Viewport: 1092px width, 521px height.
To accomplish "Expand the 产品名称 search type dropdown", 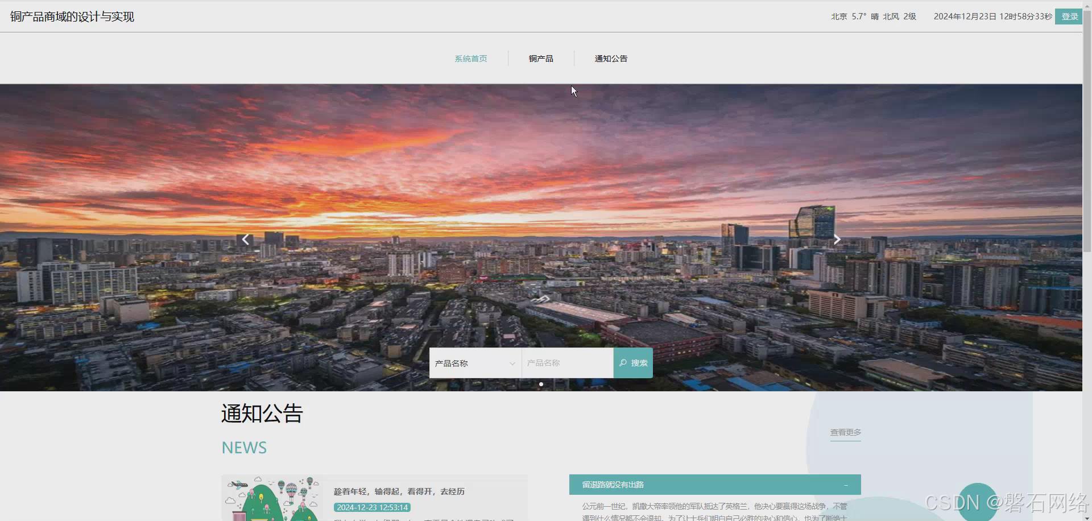I will (x=475, y=363).
